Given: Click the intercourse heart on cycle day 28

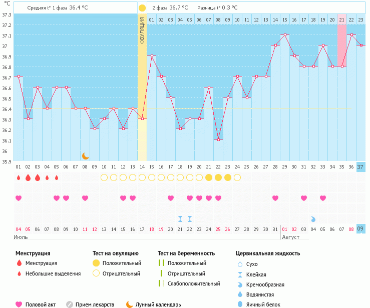Looking at the screenshot, I should point(275,198).
